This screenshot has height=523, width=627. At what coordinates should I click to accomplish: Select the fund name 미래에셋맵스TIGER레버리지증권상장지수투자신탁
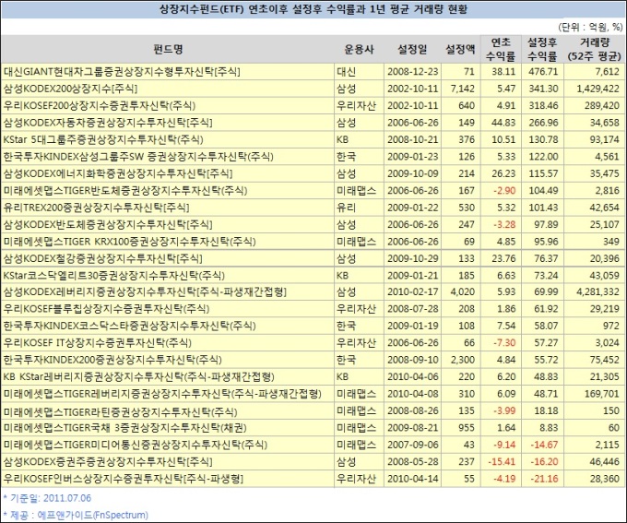pyautogui.click(x=162, y=394)
